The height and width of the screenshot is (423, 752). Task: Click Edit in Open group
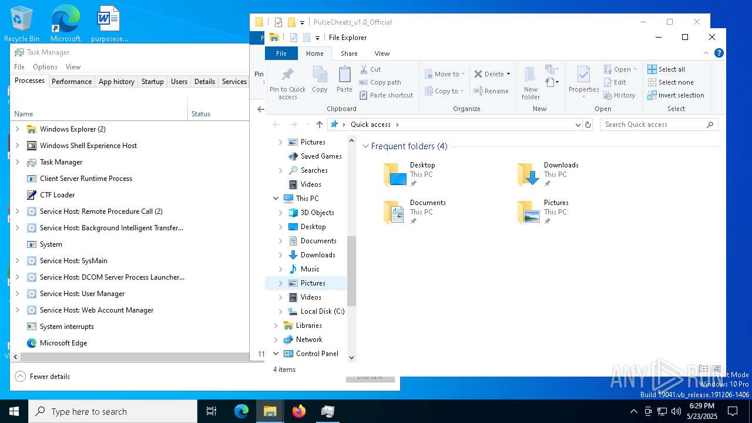615,82
